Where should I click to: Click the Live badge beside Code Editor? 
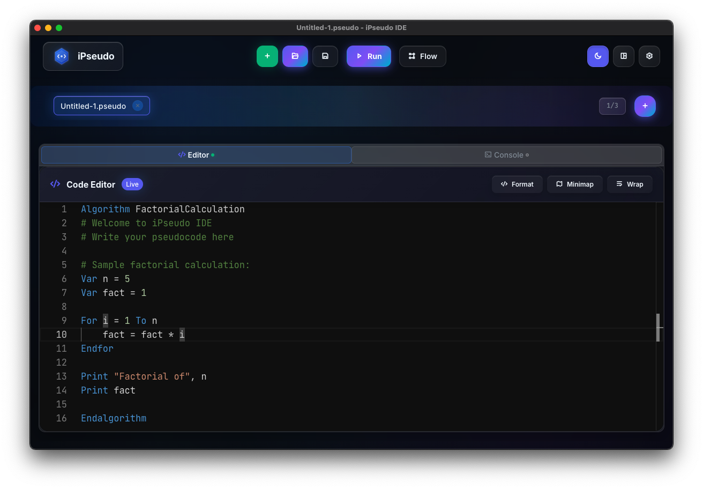click(132, 184)
